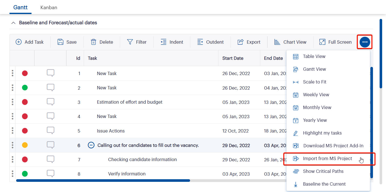Collapse the Baseline and Forecast/actual dates section
Image resolution: width=386 pixels, height=192 pixels.
pyautogui.click(x=13, y=23)
